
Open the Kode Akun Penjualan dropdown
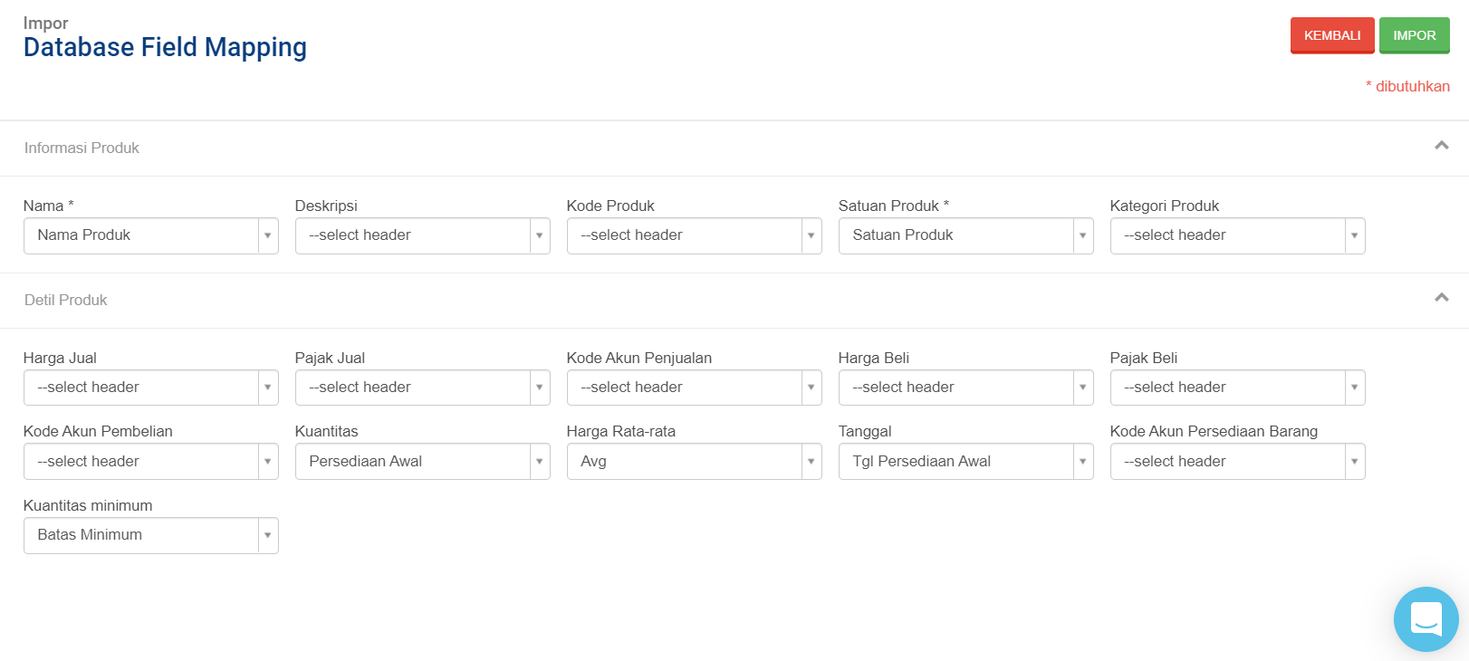[x=695, y=388]
